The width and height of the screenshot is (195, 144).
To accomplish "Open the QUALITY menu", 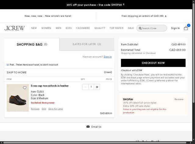I will 100,28.
